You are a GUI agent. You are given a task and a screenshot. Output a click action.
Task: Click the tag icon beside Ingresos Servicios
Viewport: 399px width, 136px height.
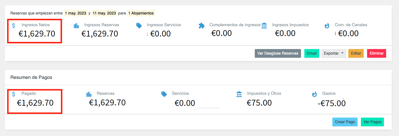tap(139, 26)
